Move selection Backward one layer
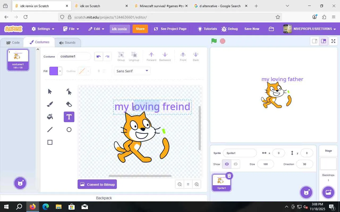Viewport: 340px width, 212px height. pos(165,56)
